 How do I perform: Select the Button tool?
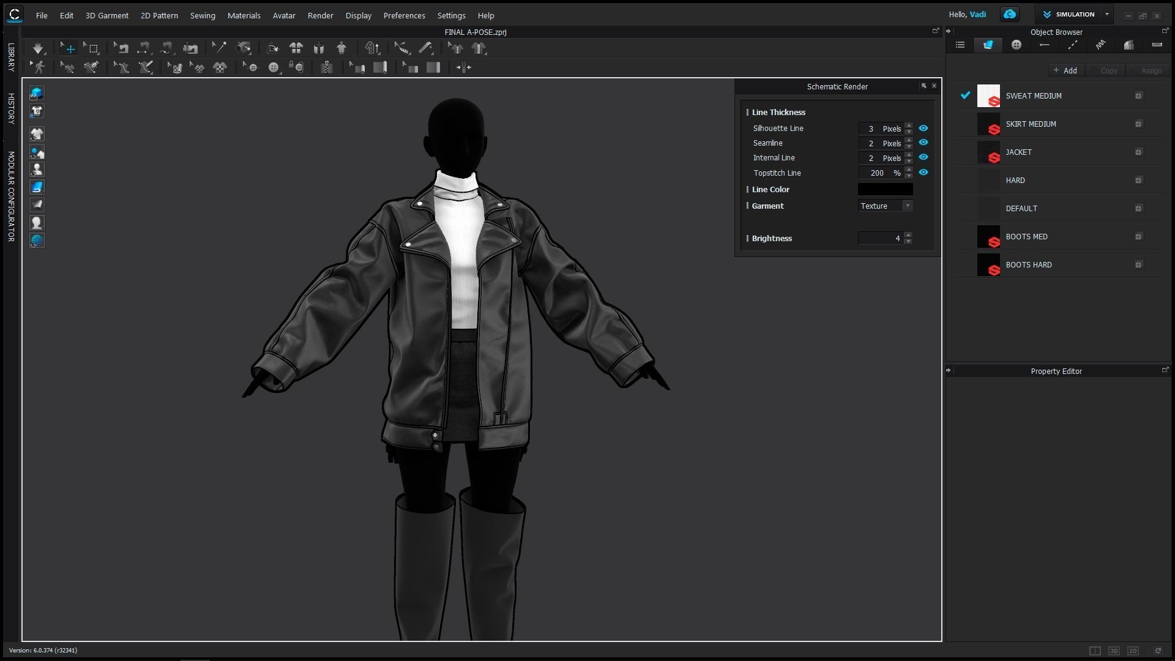274,67
